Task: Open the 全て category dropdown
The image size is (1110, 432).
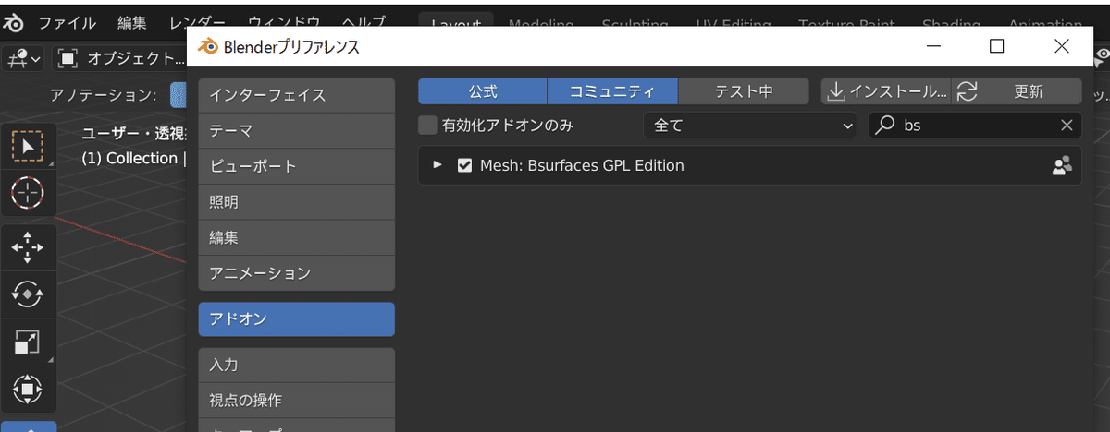Action: tap(750, 125)
